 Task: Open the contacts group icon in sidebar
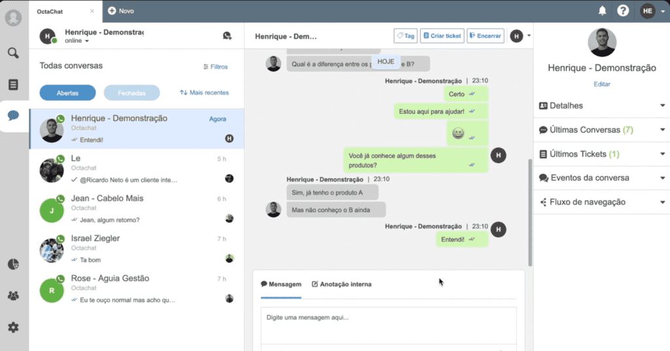point(13,296)
